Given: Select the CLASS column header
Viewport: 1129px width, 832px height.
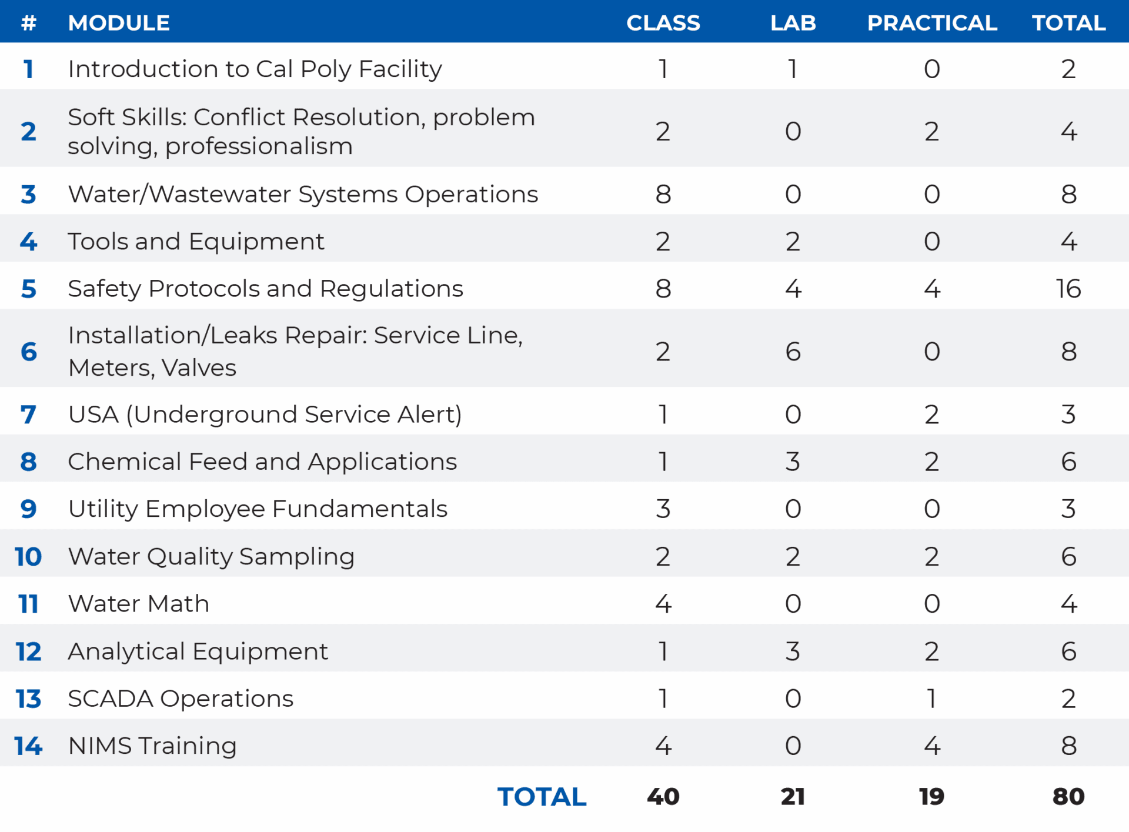Looking at the screenshot, I should point(663,22).
